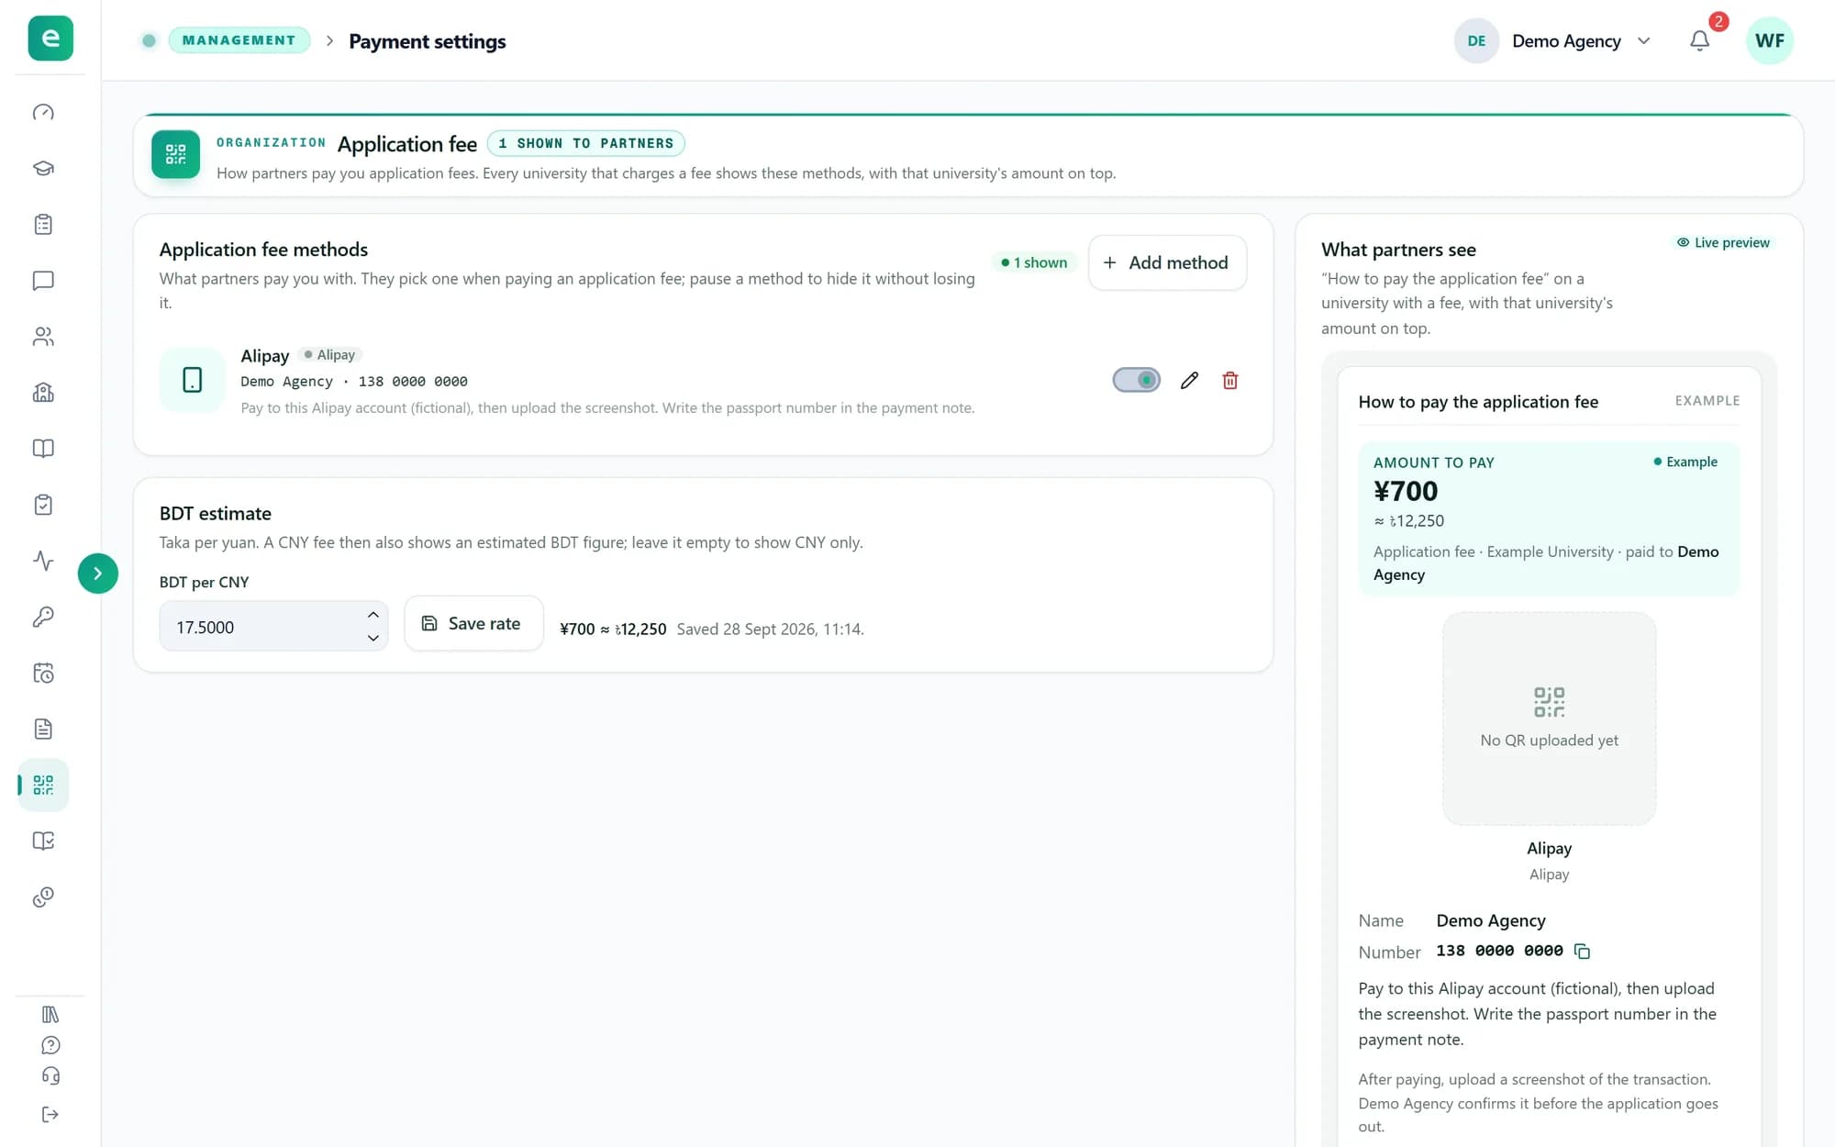Open the key sidebar icon
This screenshot has height=1147, width=1835.
pos(43,617)
